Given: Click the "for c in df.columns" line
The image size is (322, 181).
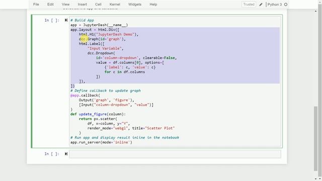Looking at the screenshot, I should (125, 72).
